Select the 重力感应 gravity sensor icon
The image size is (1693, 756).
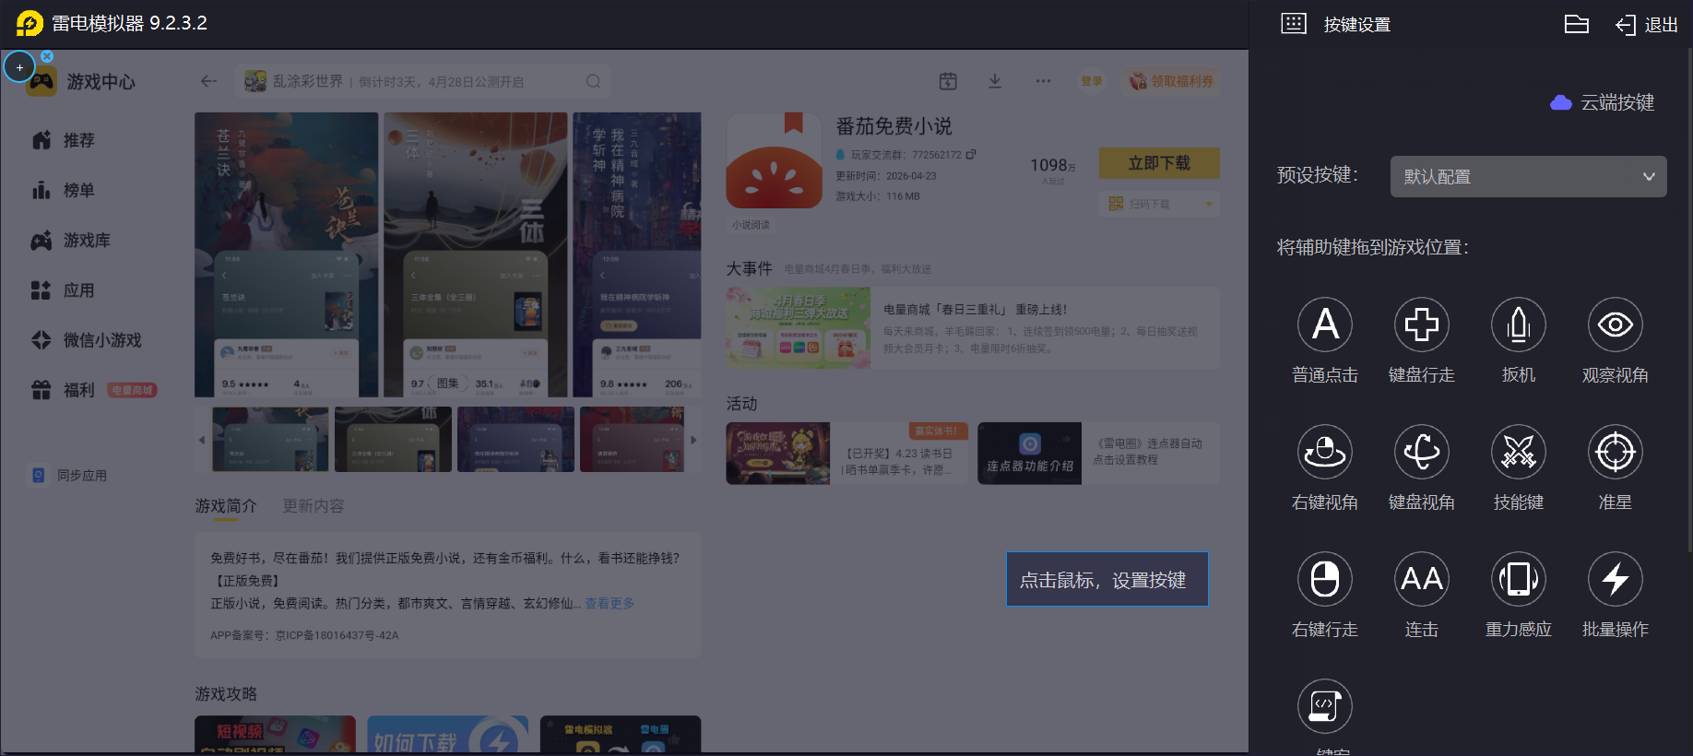(1519, 579)
